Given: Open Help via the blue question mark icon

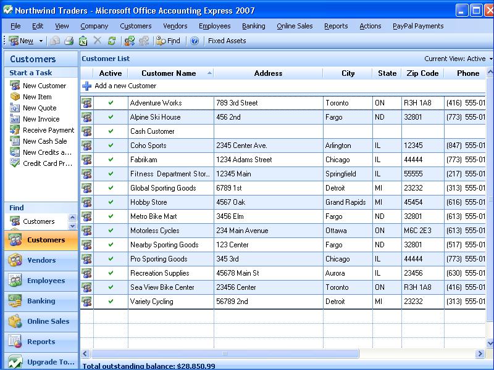Looking at the screenshot, I should click(x=195, y=41).
